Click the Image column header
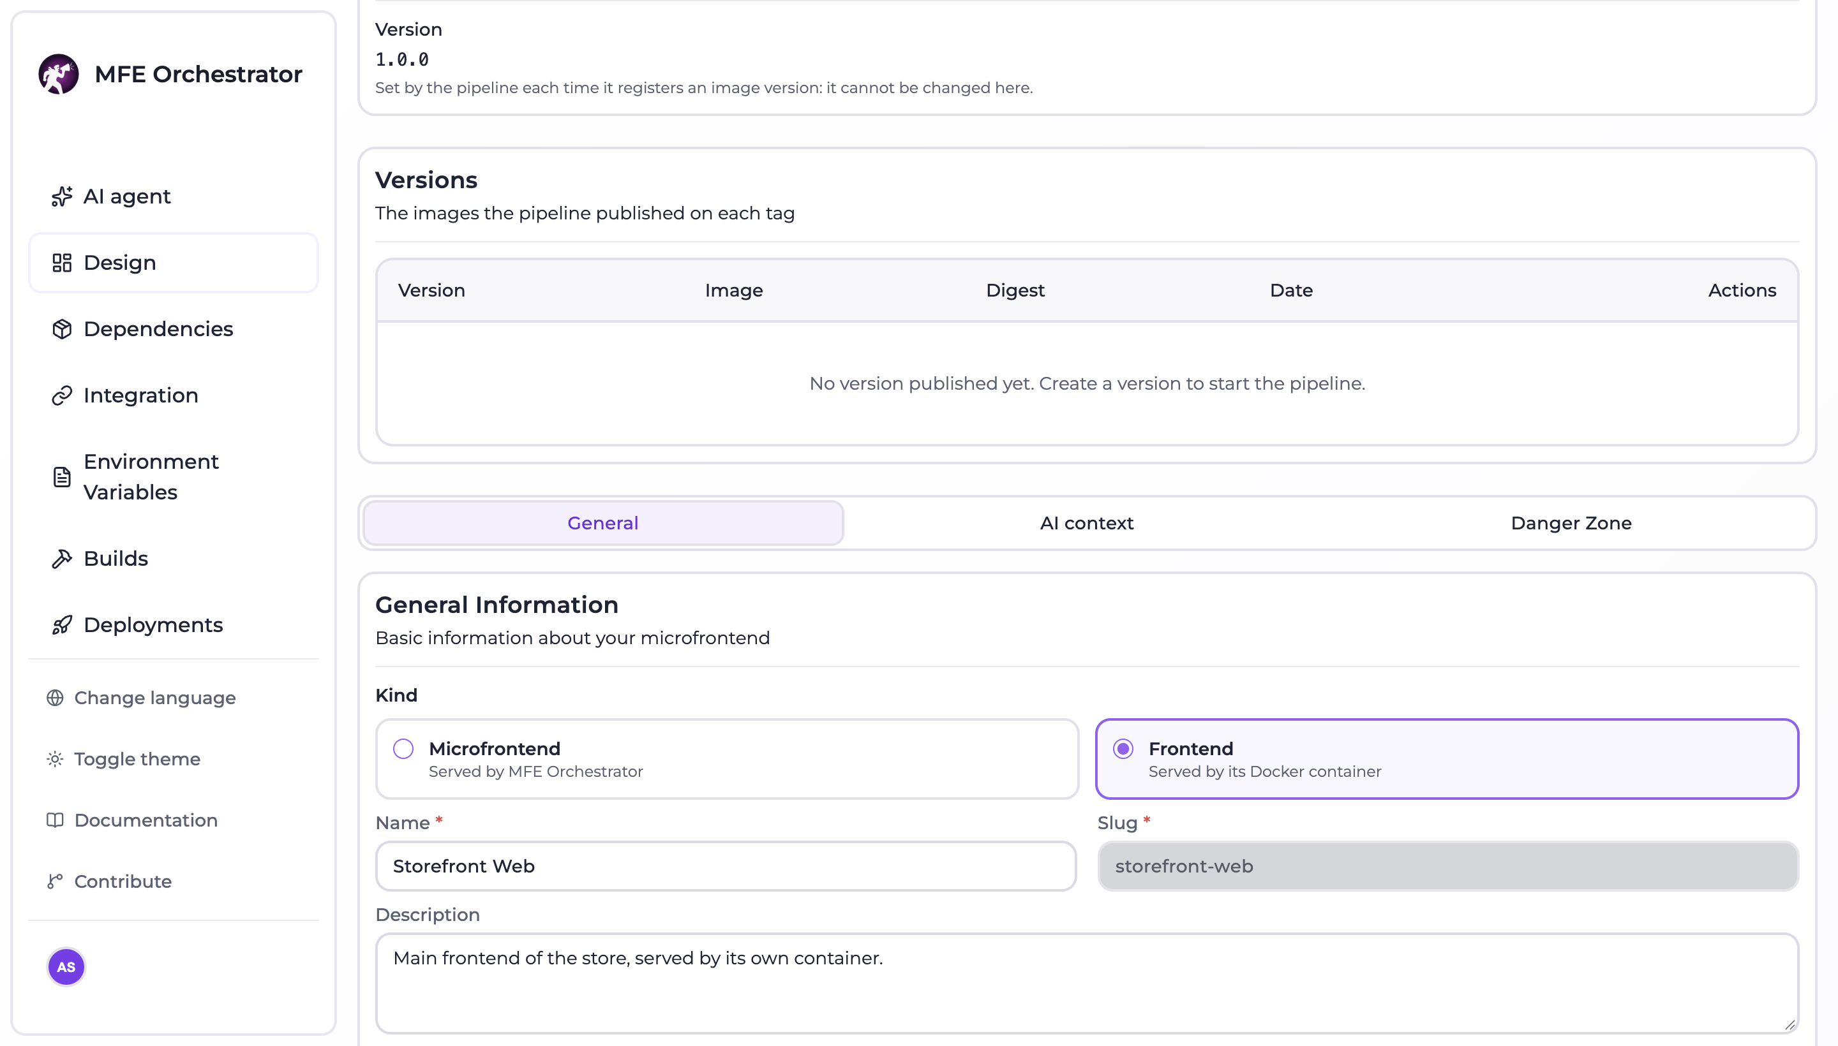Image resolution: width=1838 pixels, height=1046 pixels. coord(734,290)
